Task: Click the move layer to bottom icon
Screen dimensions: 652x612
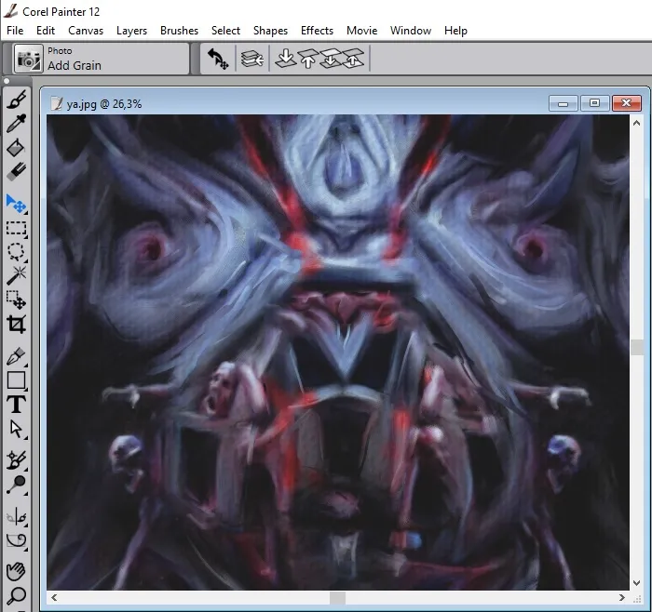Action: pyautogui.click(x=286, y=58)
